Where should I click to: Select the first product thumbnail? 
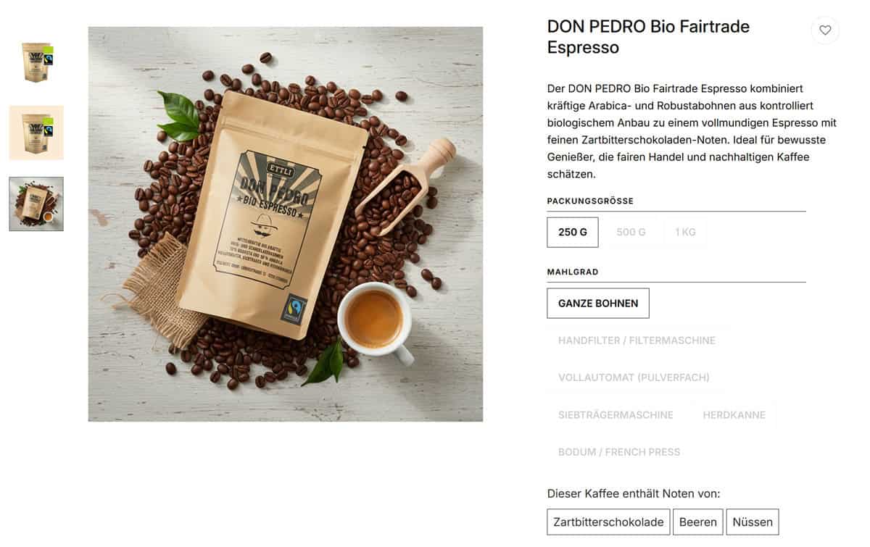(x=36, y=62)
